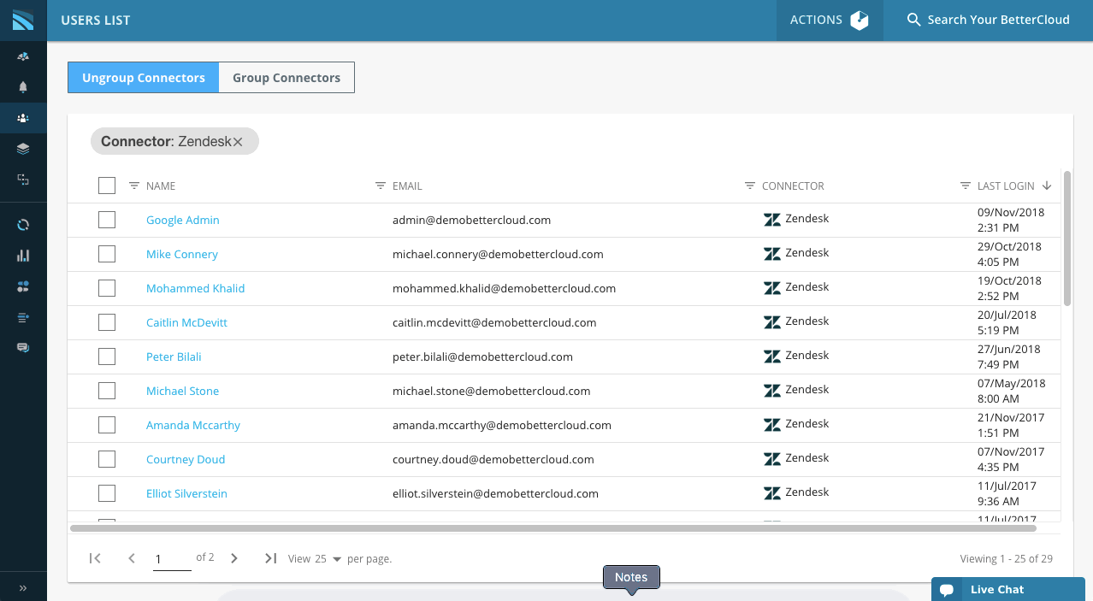Remove the Zendesk connector filter chip

(238, 142)
